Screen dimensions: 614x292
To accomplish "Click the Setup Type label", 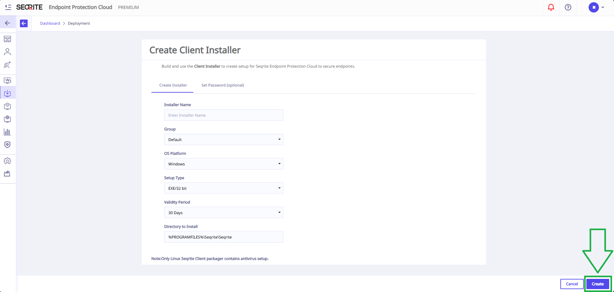I will [x=174, y=178].
